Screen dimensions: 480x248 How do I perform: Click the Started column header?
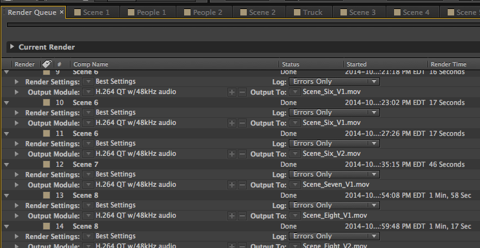coord(357,64)
